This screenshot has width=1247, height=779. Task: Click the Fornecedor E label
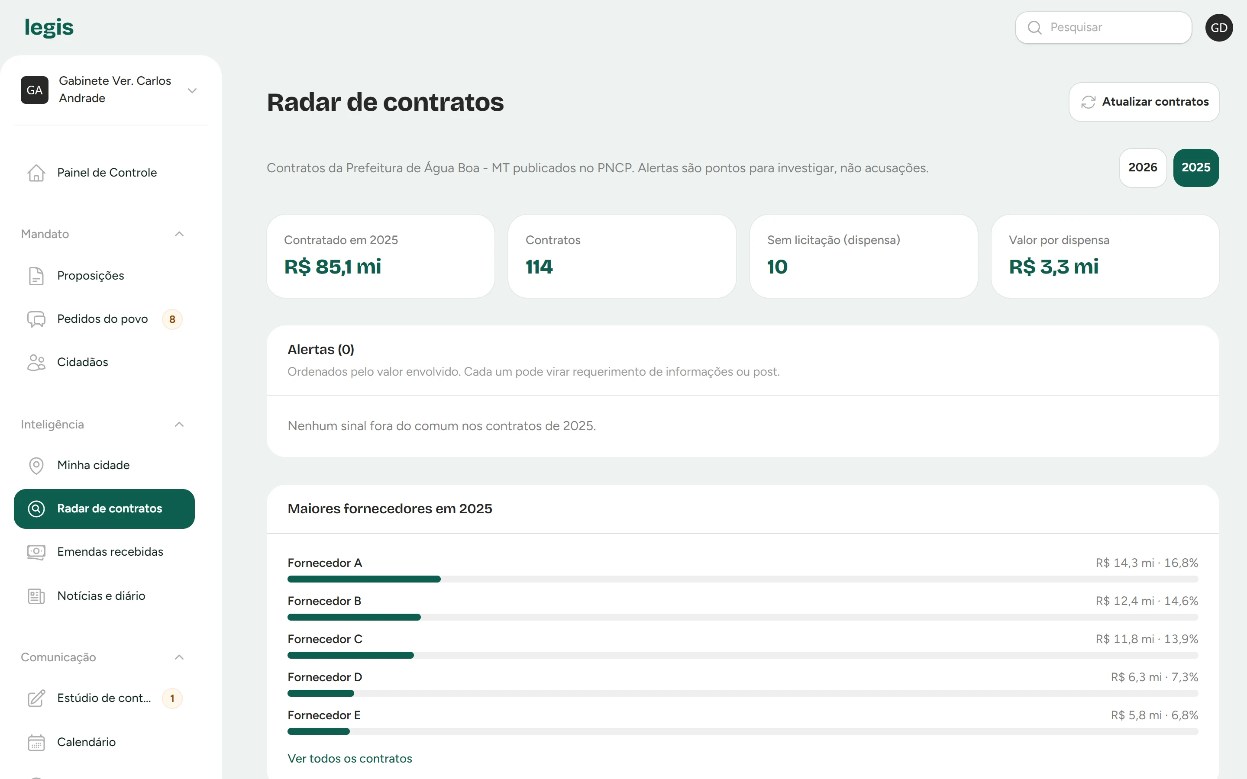[323, 715]
